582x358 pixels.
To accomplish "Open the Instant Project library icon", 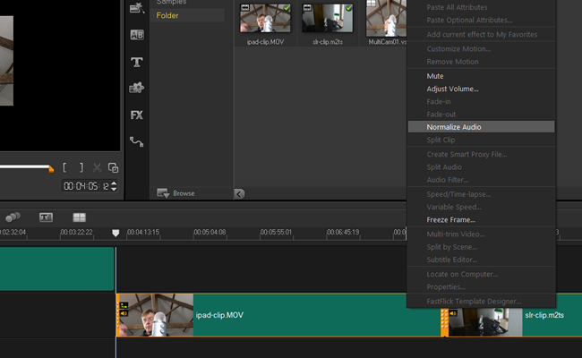I will point(137,8).
